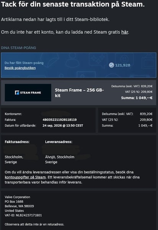Click the bold Summa 1 049,--€ product total
Viewport: 158px width, 230px height.
click(137, 98)
